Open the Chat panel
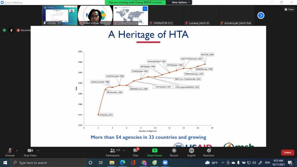Viewport: 297px width, 167px height. 135,152
